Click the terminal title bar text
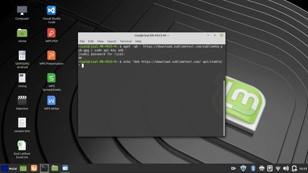This screenshot has height=173, width=308. point(152,35)
